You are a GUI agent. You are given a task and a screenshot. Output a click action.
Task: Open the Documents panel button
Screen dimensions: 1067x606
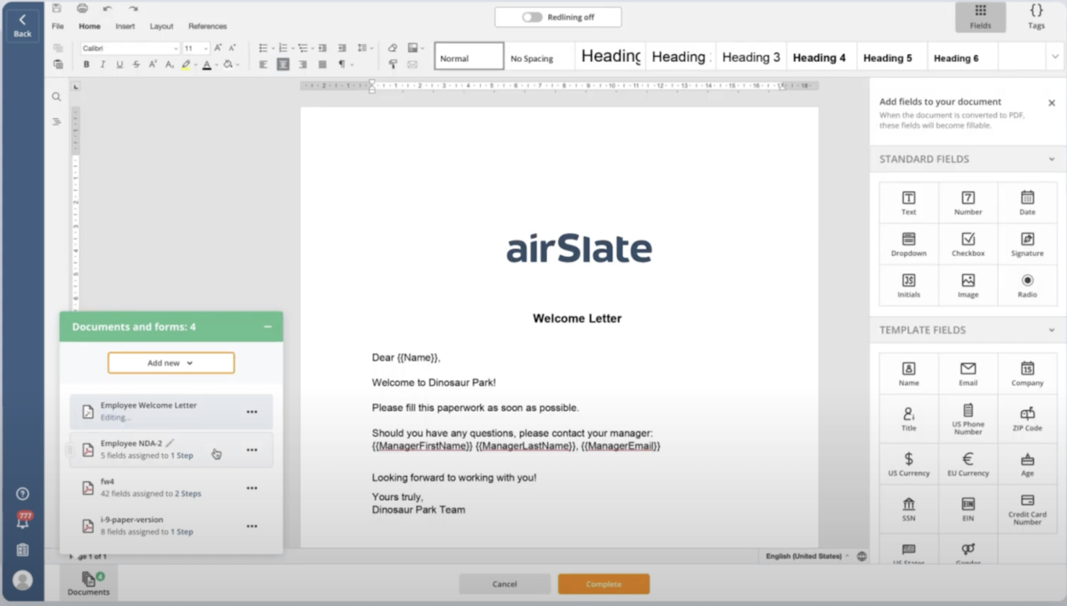click(x=88, y=583)
